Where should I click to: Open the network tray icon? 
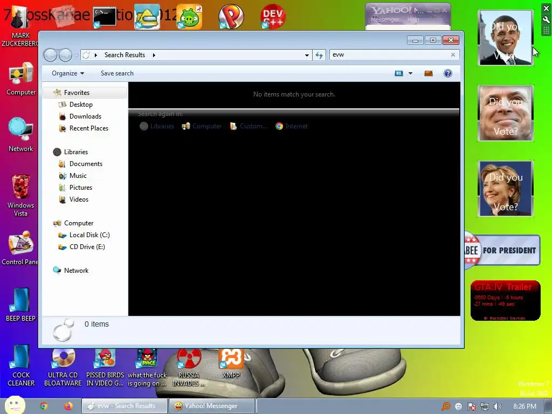tap(485, 406)
